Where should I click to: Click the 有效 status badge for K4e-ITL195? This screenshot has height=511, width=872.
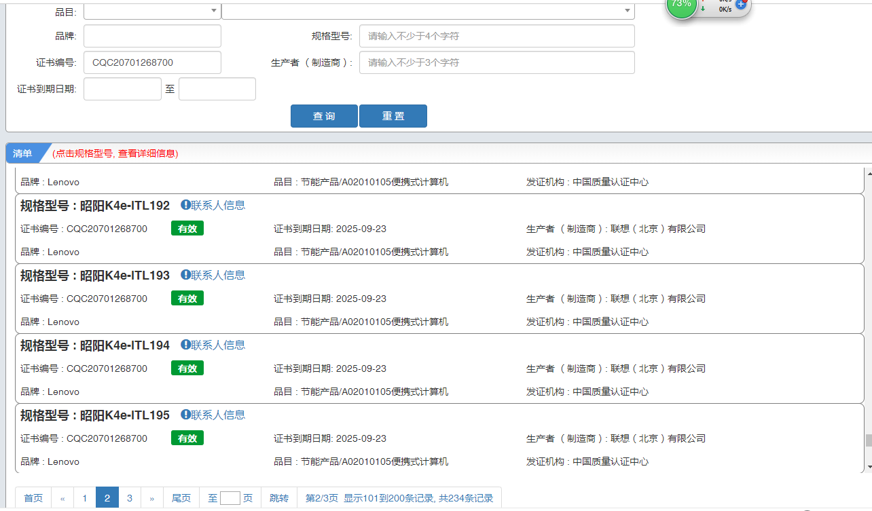[x=187, y=438]
